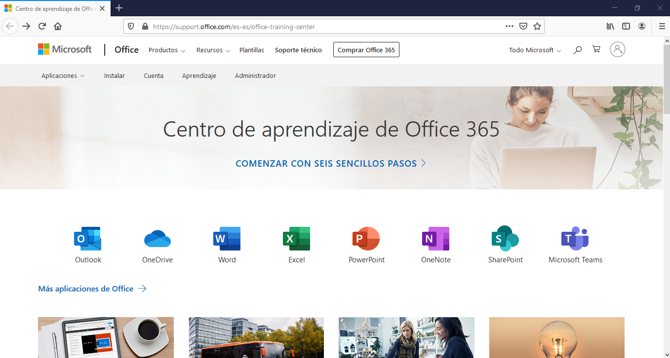Open the Soporte técnico page
Screen dimensions: 670x358
(x=298, y=50)
